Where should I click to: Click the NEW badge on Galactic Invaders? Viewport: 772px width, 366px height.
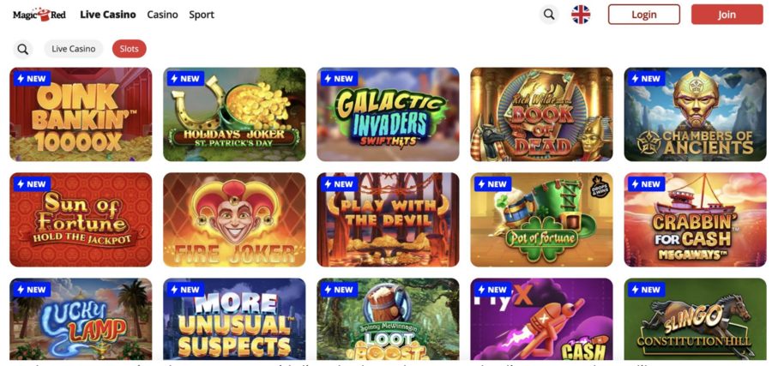(339, 79)
